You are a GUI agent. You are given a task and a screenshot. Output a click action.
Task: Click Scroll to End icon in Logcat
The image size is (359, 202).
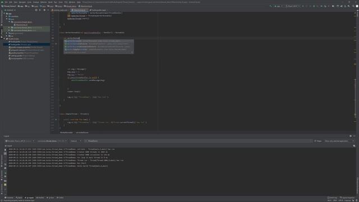click(5, 153)
